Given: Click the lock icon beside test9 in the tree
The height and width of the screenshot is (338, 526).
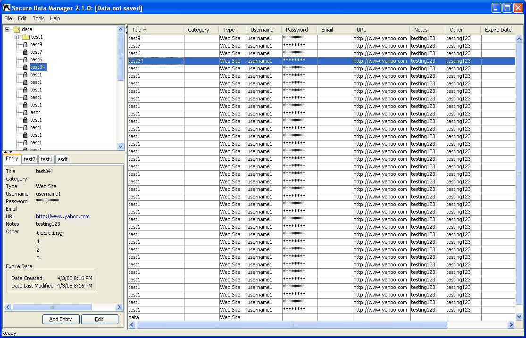Looking at the screenshot, I should coord(25,44).
